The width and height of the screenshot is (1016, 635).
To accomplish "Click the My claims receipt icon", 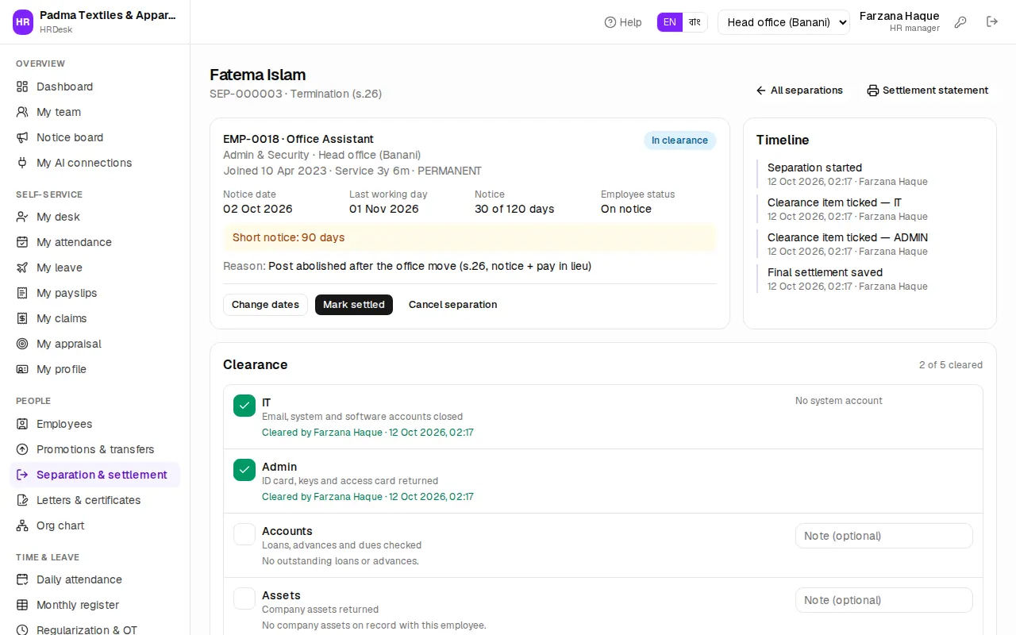I will (22, 318).
